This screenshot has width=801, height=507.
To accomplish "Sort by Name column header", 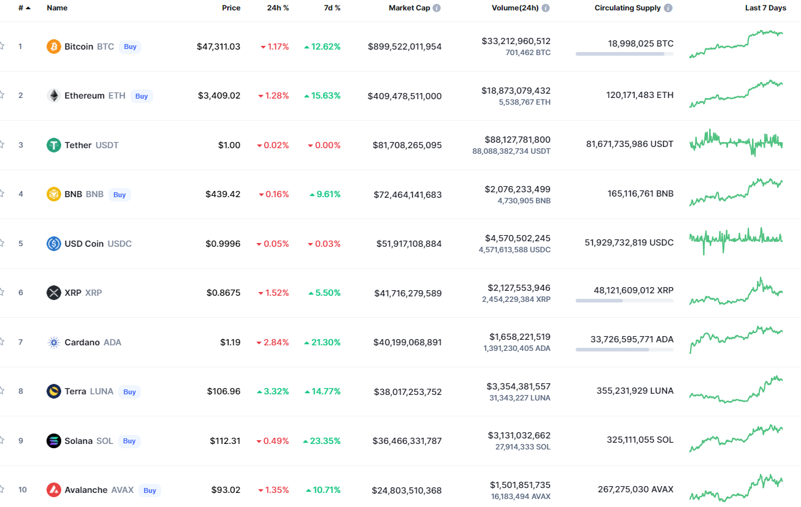I will coord(57,8).
